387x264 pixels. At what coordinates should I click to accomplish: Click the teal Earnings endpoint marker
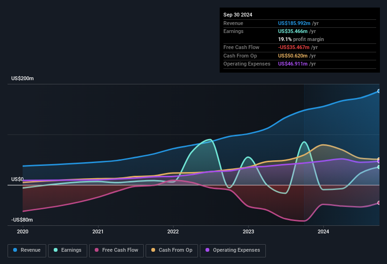tap(379, 167)
